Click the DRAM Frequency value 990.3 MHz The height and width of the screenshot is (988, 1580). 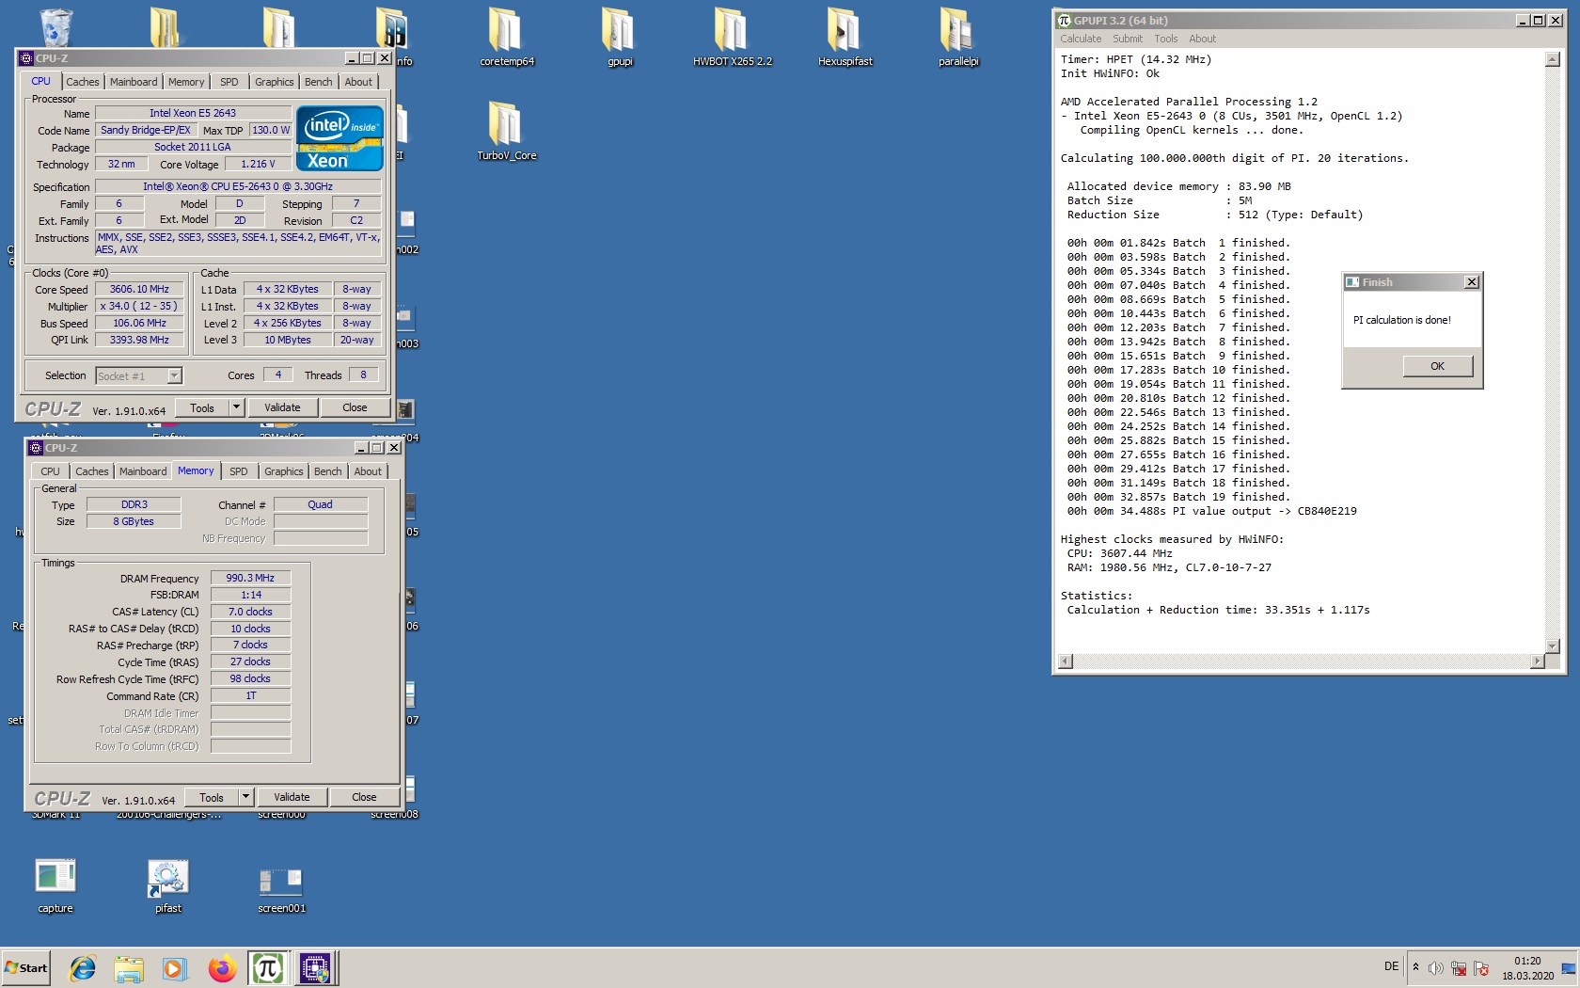tap(250, 578)
